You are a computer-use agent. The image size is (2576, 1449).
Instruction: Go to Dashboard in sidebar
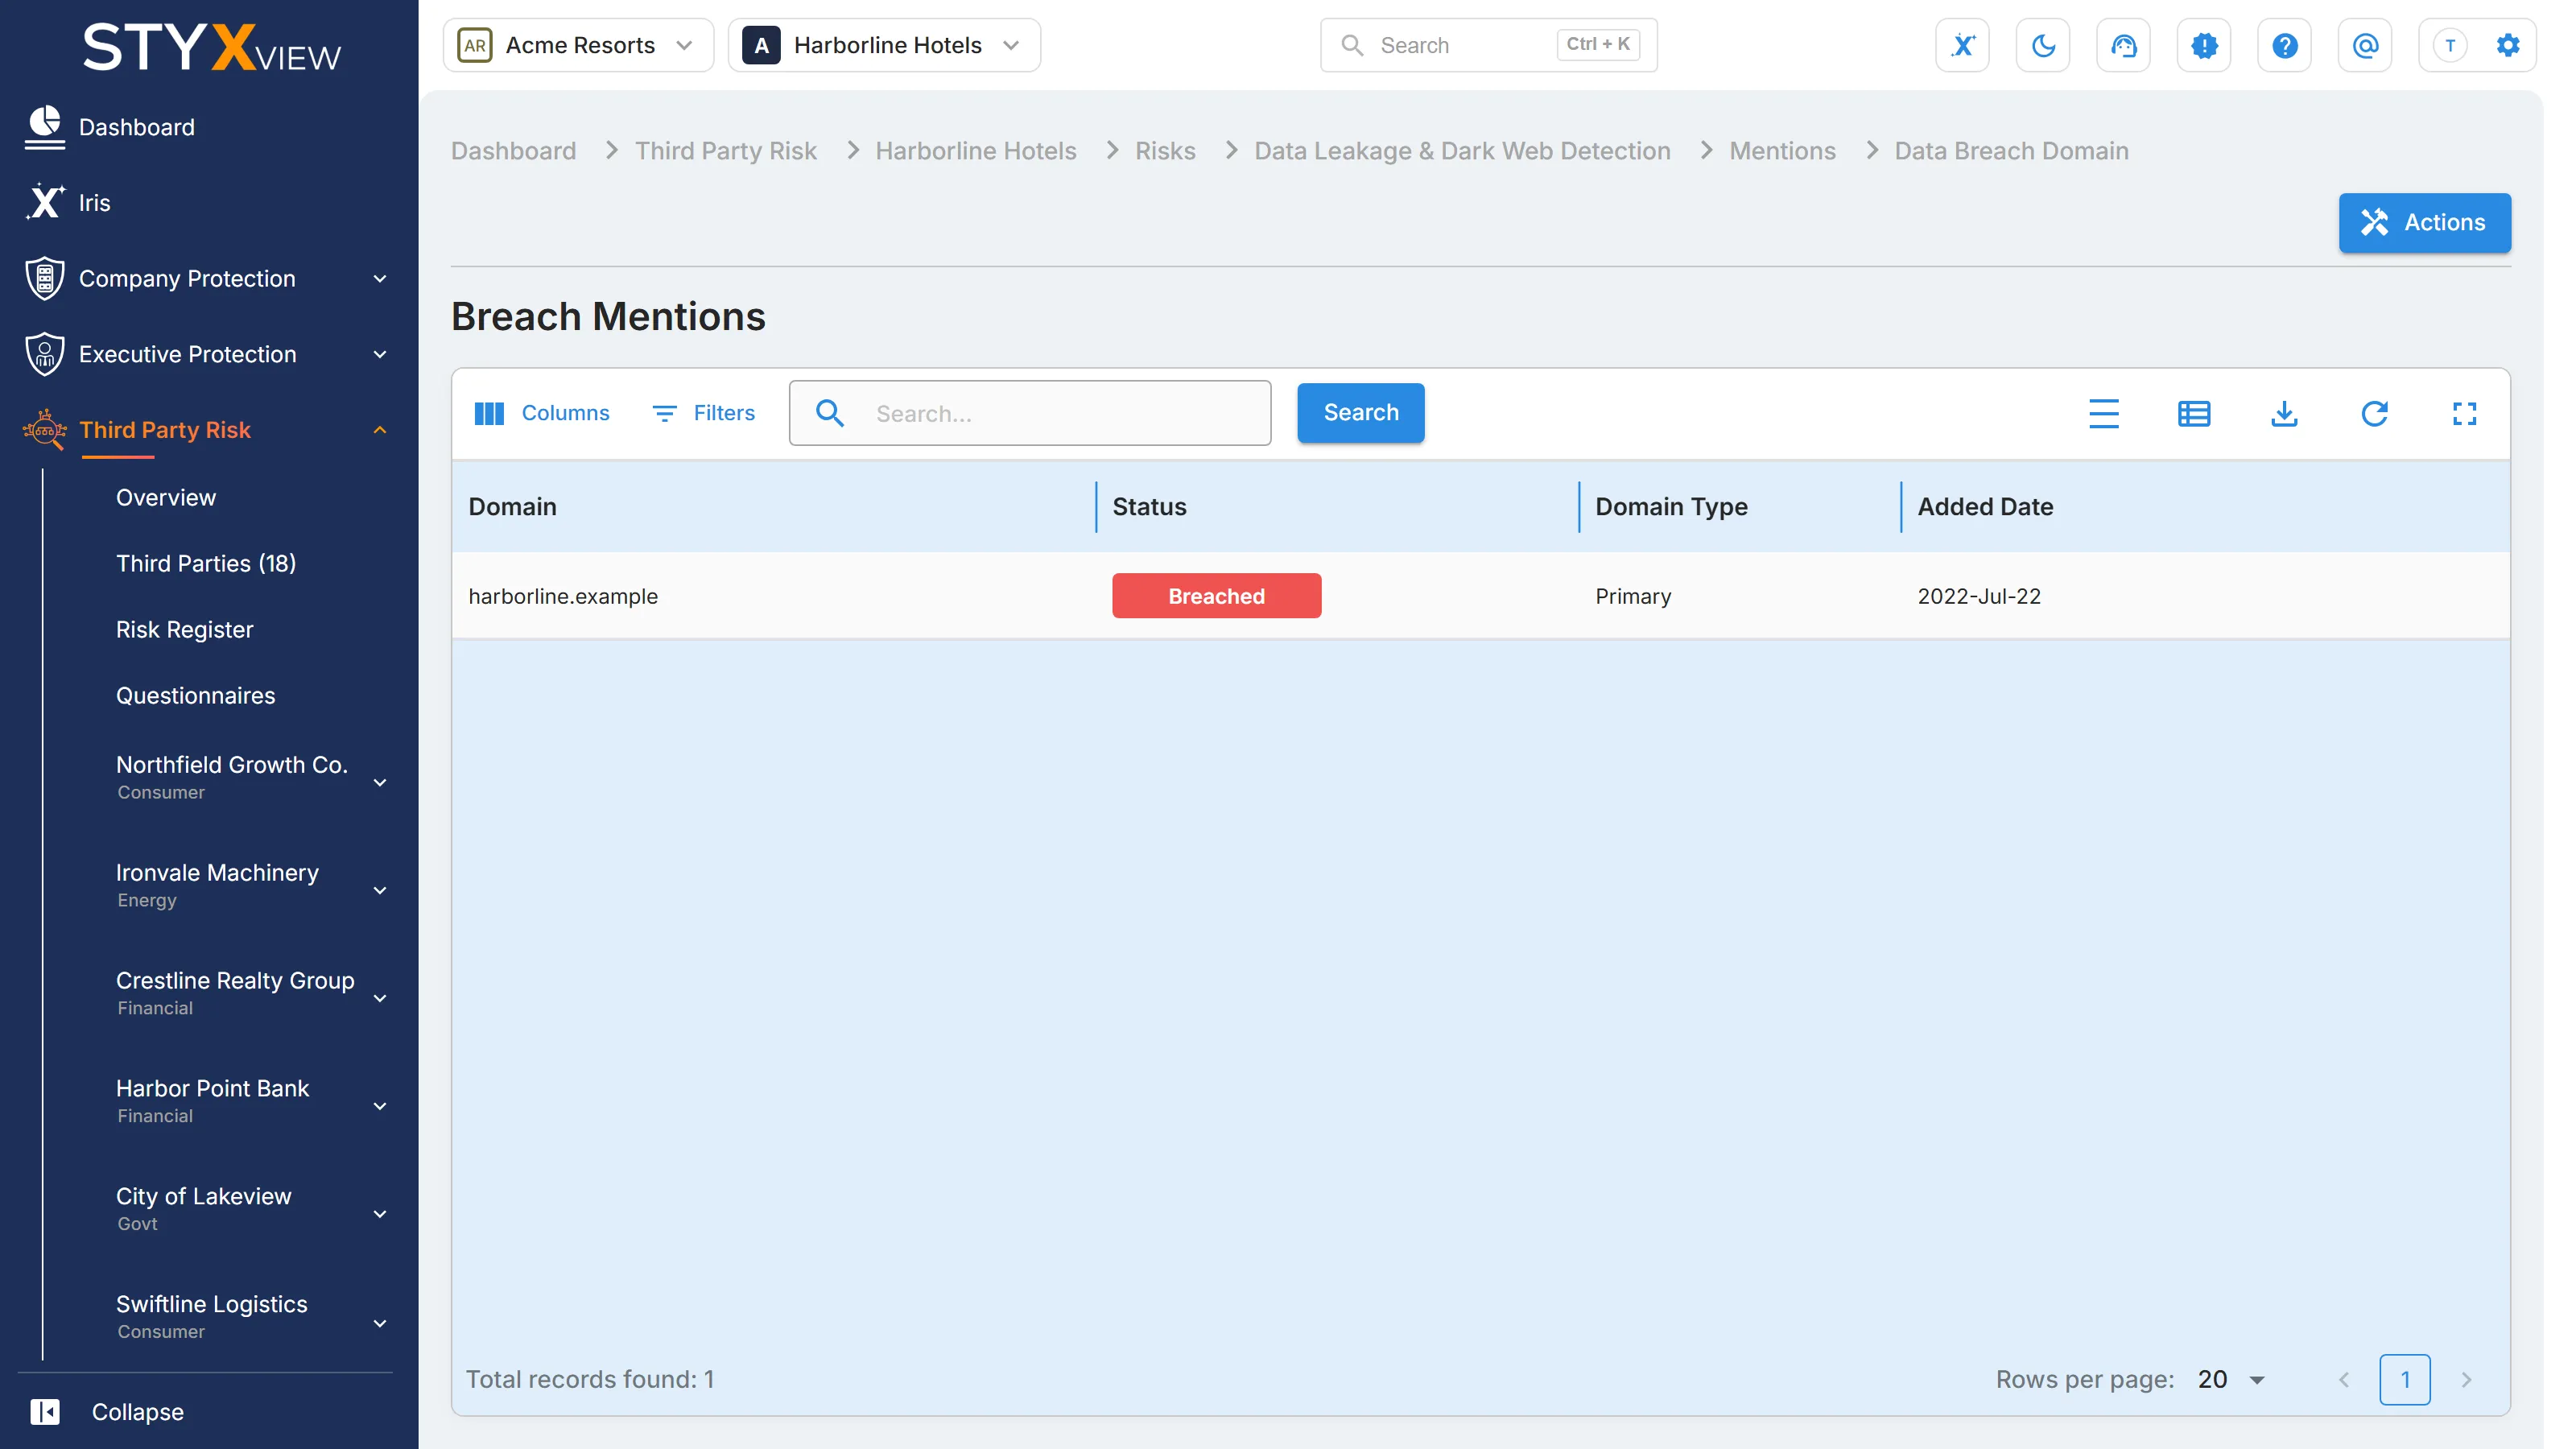tap(136, 127)
